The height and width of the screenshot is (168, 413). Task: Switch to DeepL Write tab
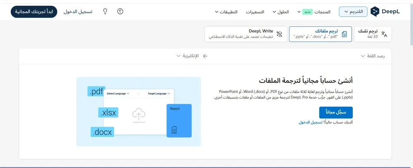(244, 34)
